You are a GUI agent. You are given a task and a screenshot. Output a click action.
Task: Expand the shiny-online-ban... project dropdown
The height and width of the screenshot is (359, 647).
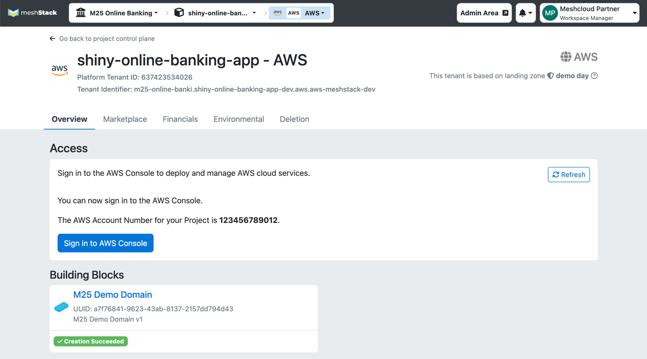(x=254, y=13)
